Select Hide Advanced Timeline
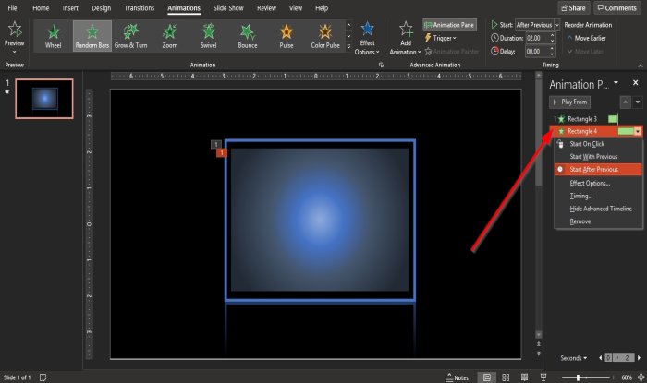 (x=598, y=209)
